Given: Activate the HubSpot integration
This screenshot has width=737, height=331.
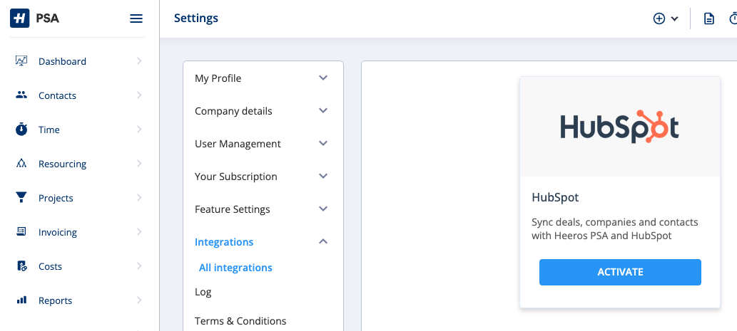Looking at the screenshot, I should pyautogui.click(x=620, y=272).
